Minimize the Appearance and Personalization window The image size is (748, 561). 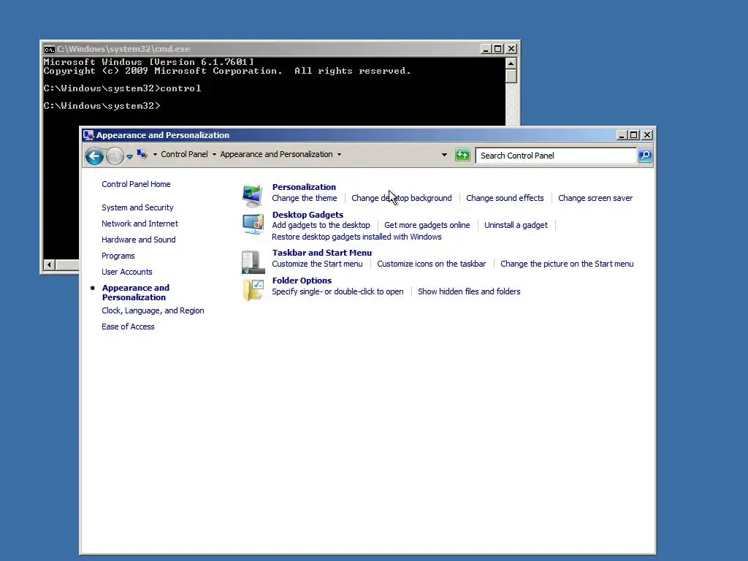coord(621,135)
